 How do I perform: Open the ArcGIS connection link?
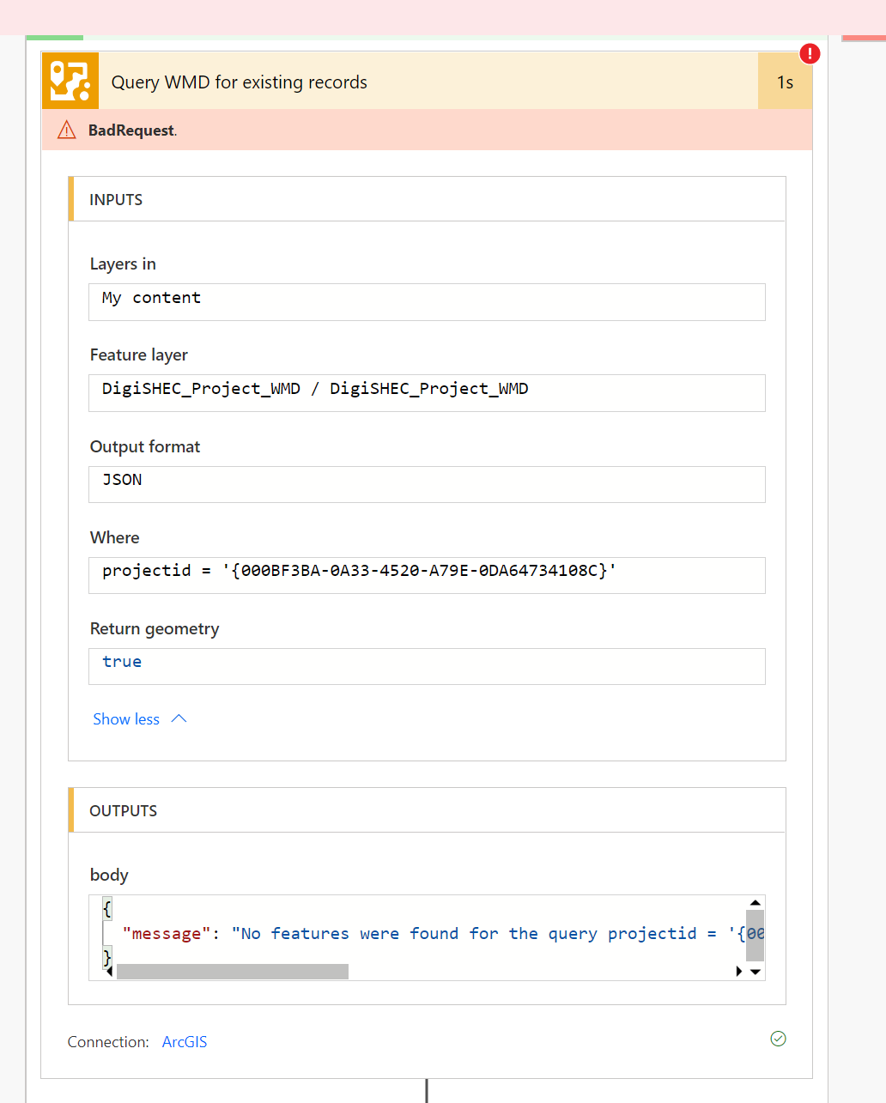click(185, 1042)
